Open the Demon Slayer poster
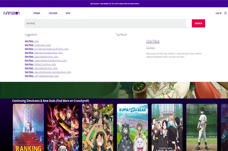Screen dimensions: 228x151 click(x=63, y=127)
